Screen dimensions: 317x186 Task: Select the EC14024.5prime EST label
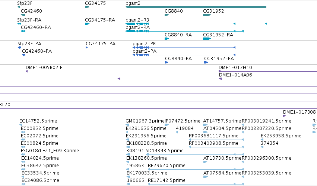click(40, 158)
